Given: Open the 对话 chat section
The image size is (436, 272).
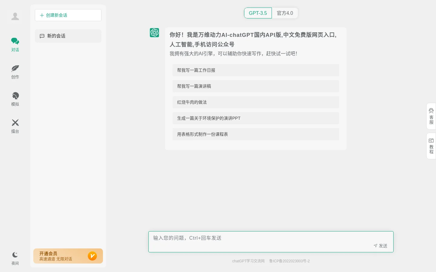Looking at the screenshot, I should [15, 45].
